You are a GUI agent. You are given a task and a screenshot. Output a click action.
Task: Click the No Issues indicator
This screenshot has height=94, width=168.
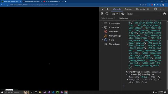[x=123, y=18]
